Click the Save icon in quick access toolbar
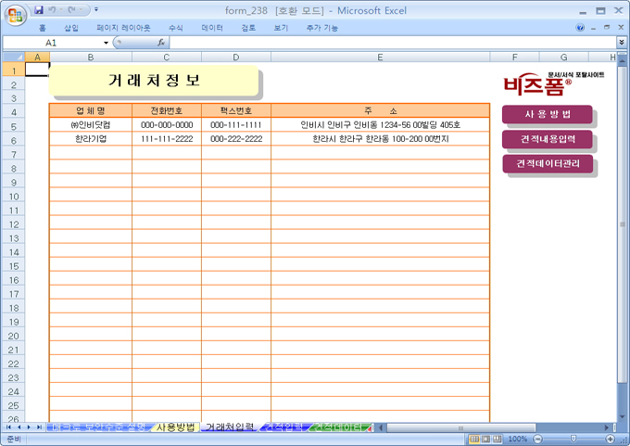Viewport: 630px width, 446px height. (x=39, y=10)
